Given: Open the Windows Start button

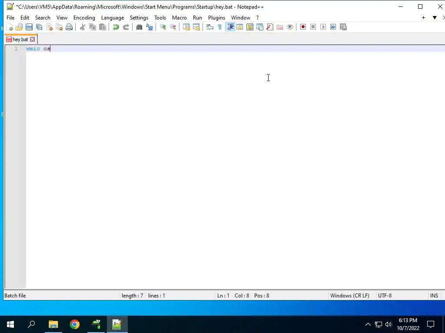Looking at the screenshot, I should tap(10, 324).
